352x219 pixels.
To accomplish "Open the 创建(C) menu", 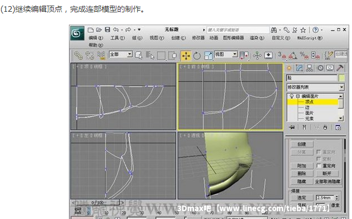I will [x=178, y=38].
